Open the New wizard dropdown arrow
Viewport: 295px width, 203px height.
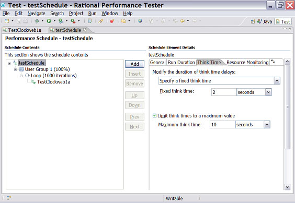point(13,21)
